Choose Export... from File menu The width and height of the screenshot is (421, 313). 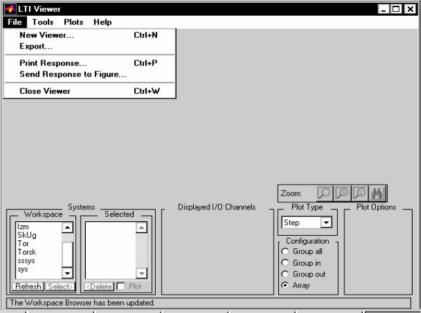tap(90, 46)
